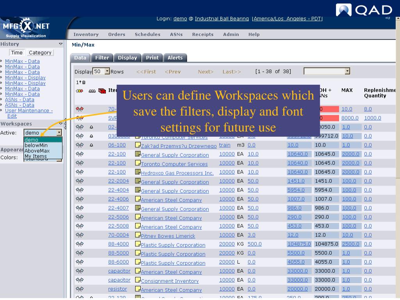Select the Category history view

pyautogui.click(x=40, y=53)
